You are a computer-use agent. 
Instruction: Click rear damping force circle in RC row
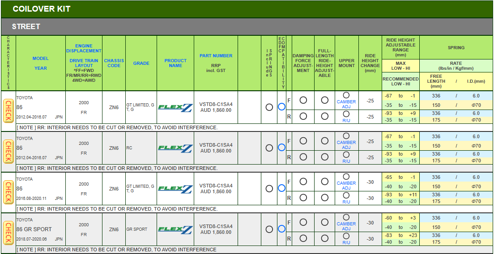coord(303,157)
